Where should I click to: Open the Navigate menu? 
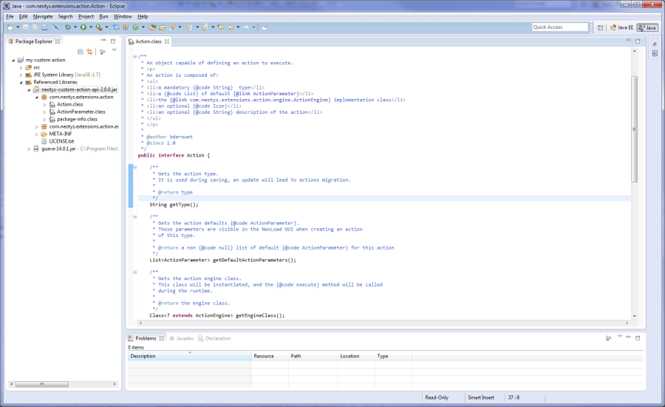[43, 16]
